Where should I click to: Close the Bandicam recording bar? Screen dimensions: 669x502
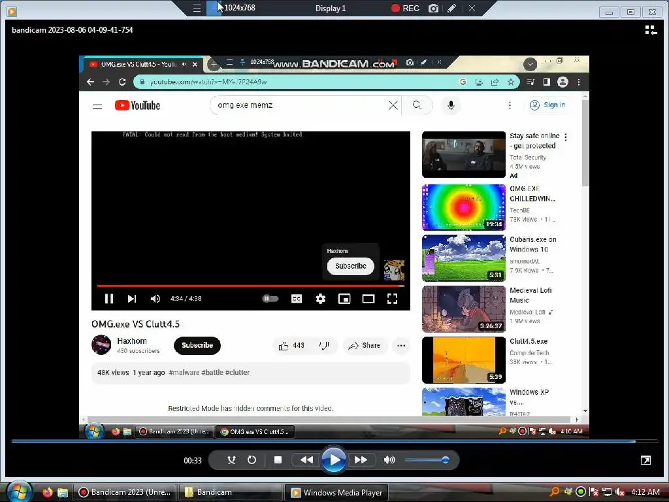(x=472, y=8)
